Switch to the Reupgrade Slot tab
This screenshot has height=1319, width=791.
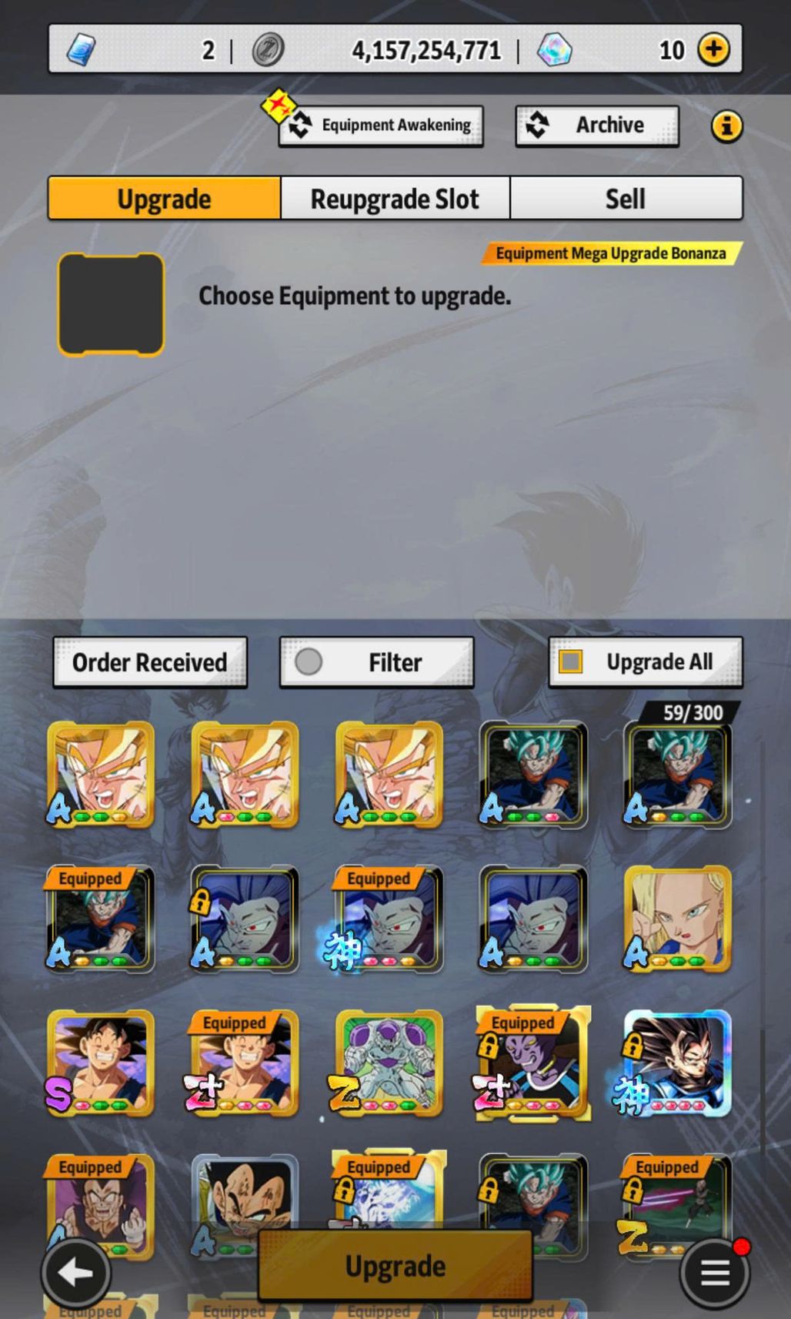click(x=395, y=199)
